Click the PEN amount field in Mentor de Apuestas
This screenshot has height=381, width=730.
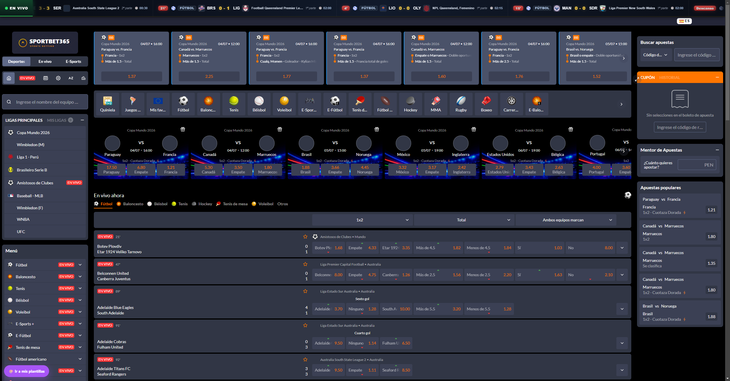(x=697, y=165)
